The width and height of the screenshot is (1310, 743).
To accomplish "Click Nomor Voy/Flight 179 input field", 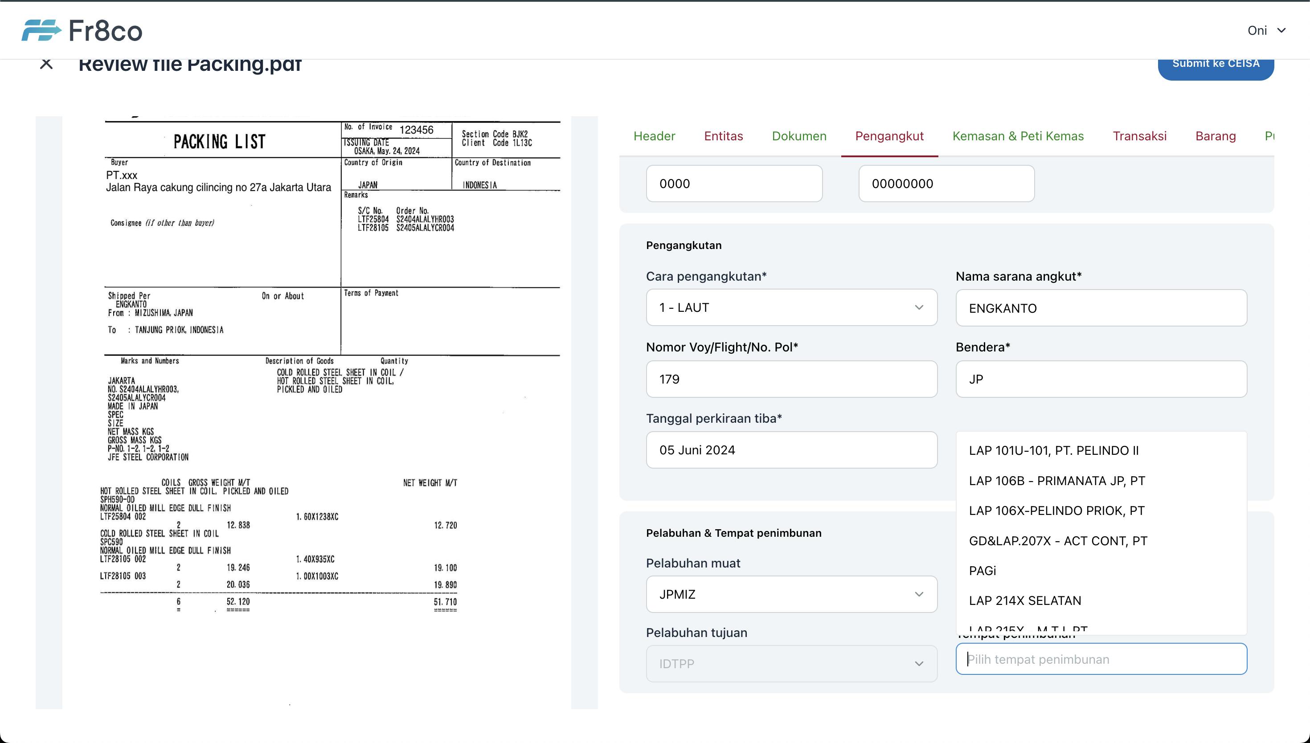I will [791, 379].
